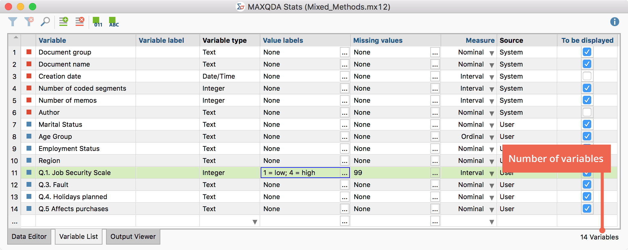This screenshot has height=250, width=628.
Task: Open Measure dropdown for Age Group
Action: pos(491,137)
